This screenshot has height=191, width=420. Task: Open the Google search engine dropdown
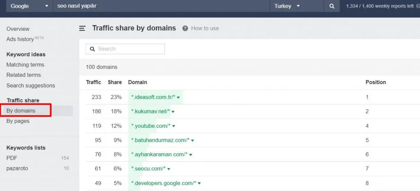pyautogui.click(x=30, y=6)
